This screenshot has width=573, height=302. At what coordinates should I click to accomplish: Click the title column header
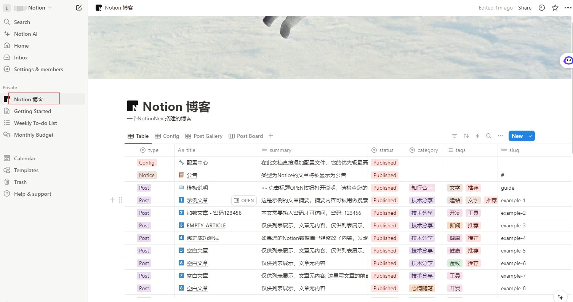[x=216, y=150]
